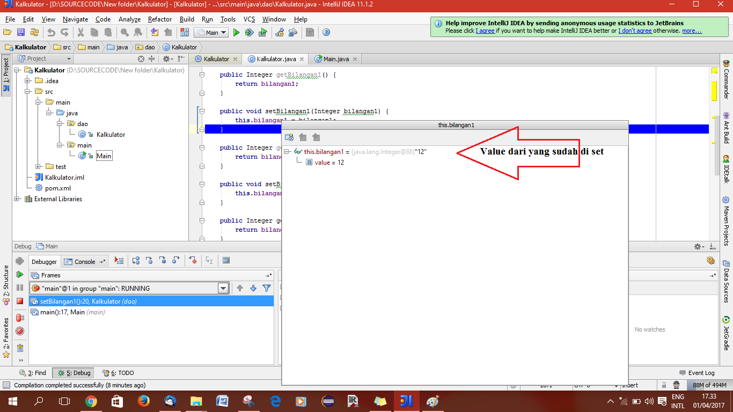This screenshot has height=412, width=733.
Task: Pause the program in the Debug panel
Action: (20, 288)
